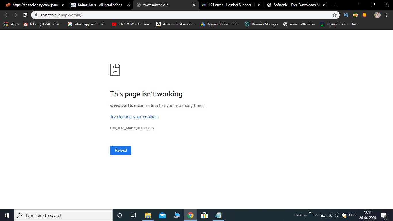Open the whats app web bookmark
Screen dimensions: 393x221
[x=87, y=24]
